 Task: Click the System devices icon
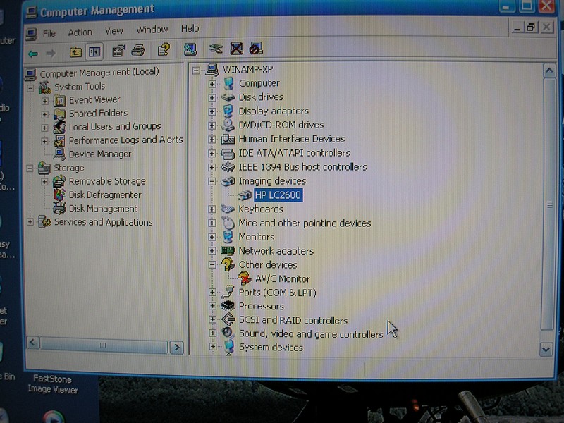[228, 347]
